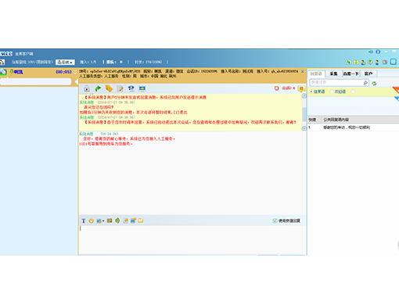Click the lock icon in the chat toolbar
This screenshot has width=399, height=305.
[87, 88]
